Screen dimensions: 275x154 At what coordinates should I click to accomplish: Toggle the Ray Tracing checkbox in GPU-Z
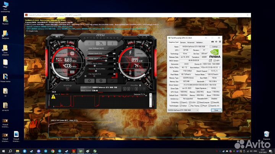[x=189, y=106]
